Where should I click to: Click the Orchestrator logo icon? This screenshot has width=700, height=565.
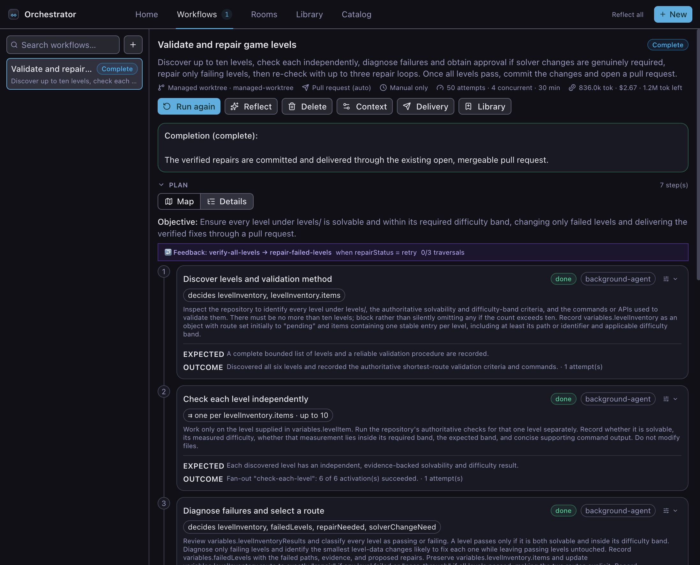click(x=13, y=14)
